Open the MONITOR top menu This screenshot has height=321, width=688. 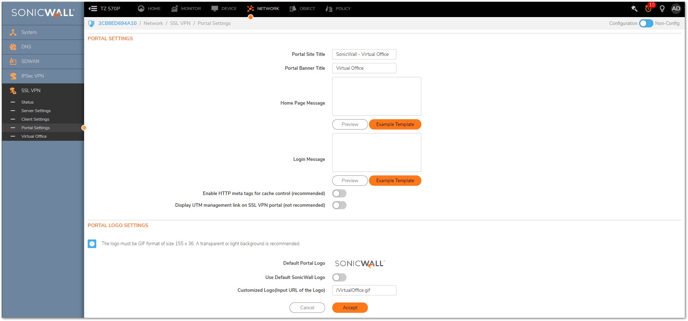coord(186,9)
